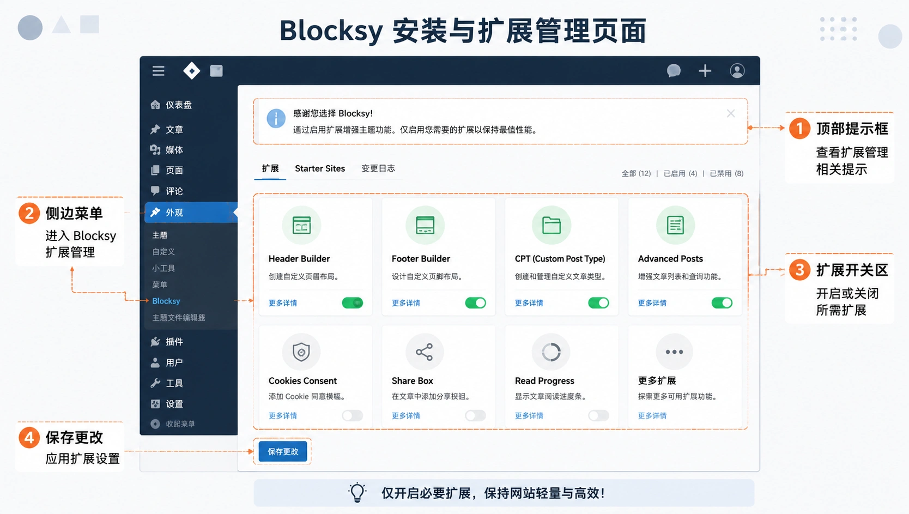The height and width of the screenshot is (514, 909).
Task: Open the comments bubble icon
Action: click(x=674, y=71)
